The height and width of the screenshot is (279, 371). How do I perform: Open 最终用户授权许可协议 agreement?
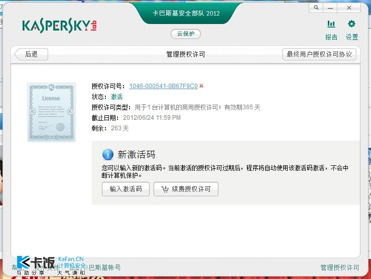(319, 54)
